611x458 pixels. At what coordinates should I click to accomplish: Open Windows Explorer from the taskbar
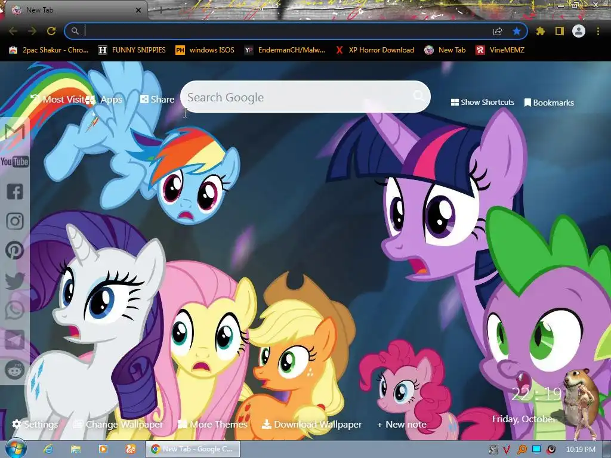point(76,449)
